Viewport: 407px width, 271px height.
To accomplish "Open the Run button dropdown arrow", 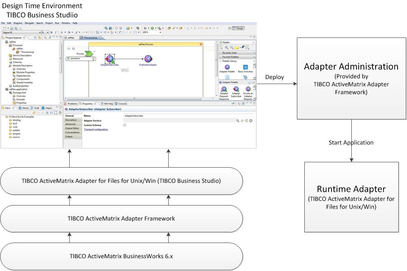I will click(155, 28).
